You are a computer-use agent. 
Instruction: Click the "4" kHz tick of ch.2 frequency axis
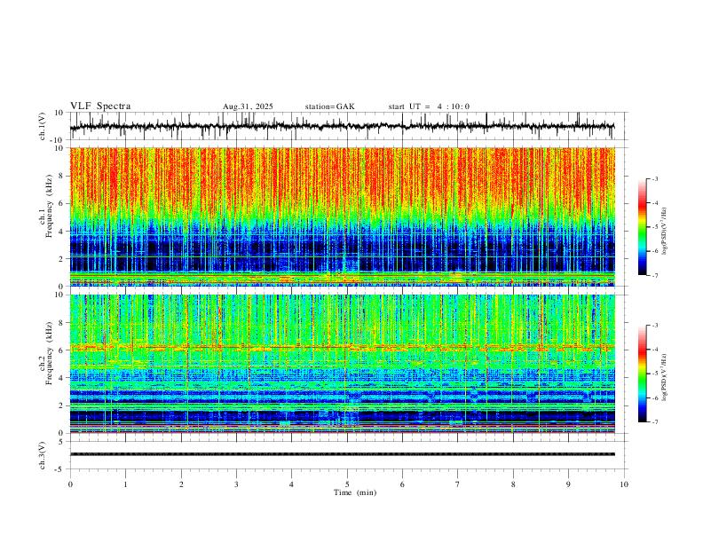(x=62, y=378)
